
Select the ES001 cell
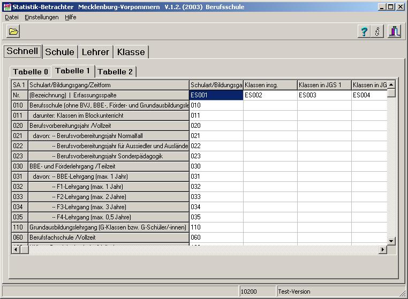point(216,95)
